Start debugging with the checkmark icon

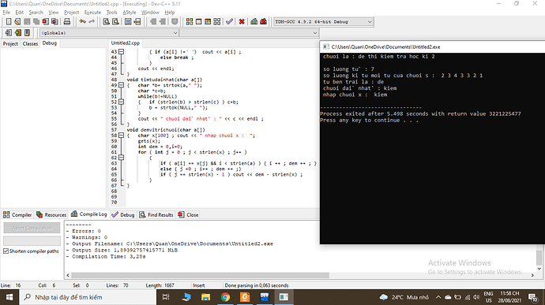[x=229, y=21]
